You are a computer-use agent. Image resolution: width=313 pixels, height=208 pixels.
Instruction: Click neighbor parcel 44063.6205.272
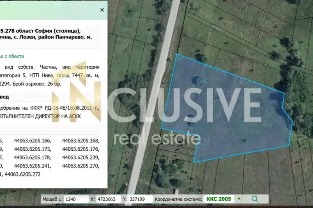pyautogui.click(x=23, y=174)
